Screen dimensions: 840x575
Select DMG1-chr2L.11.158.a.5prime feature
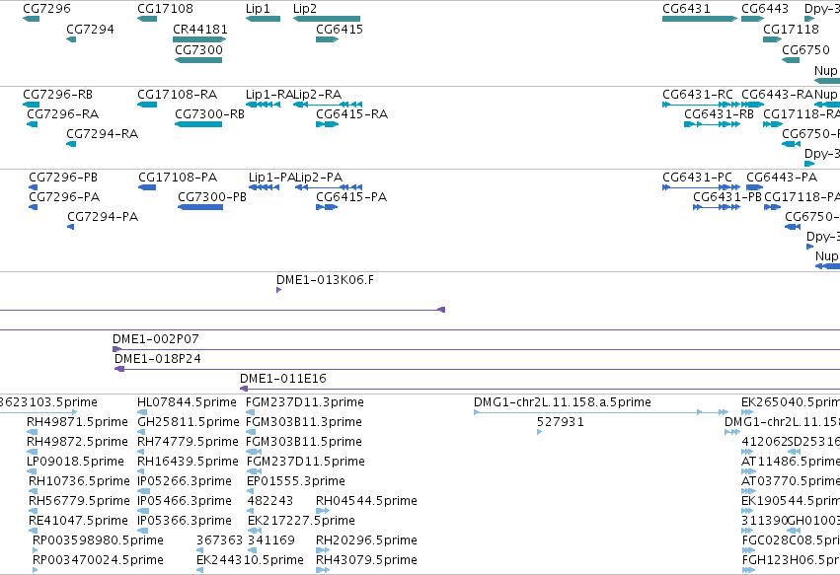pos(601,412)
